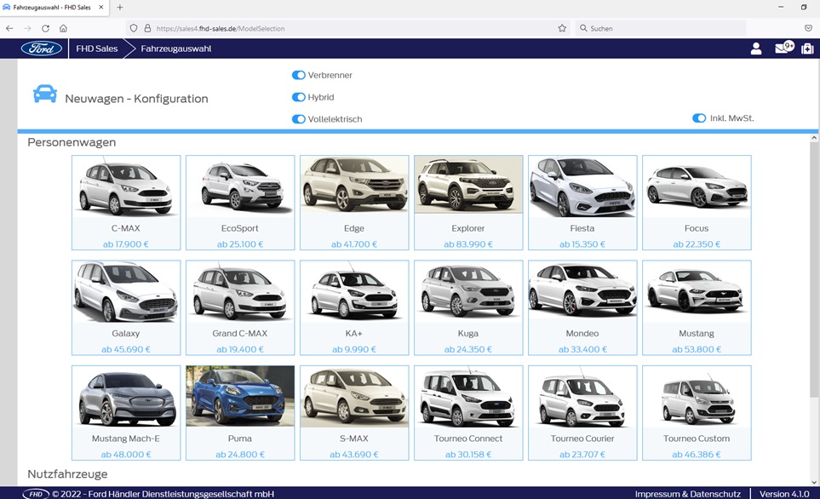The height and width of the screenshot is (499, 820).
Task: Click the Nutzfahrzeuge section heading
Action: 67,474
